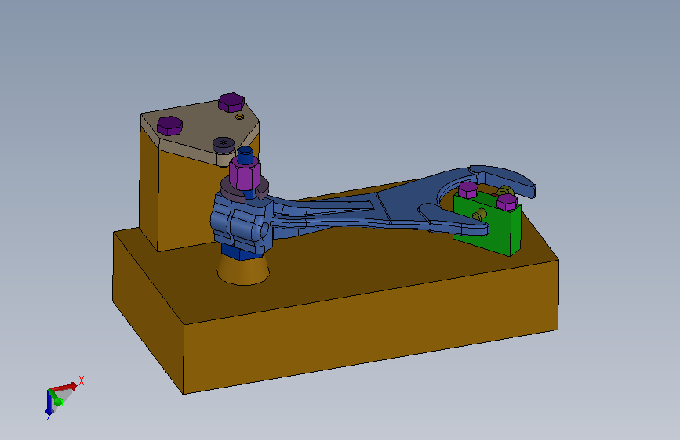The image size is (680, 440).
Task: Select the brass nut behind the green block
Action: 505,190
